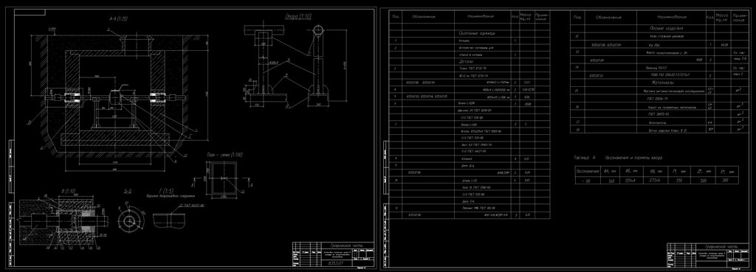The image size is (756, 272).
Task: Click Обозначение header in left specification table
Action: point(423,16)
